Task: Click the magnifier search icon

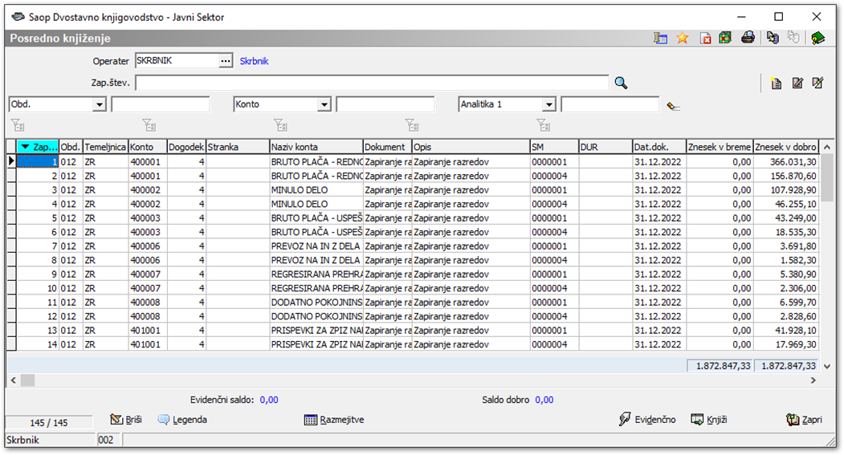Action: [x=621, y=83]
